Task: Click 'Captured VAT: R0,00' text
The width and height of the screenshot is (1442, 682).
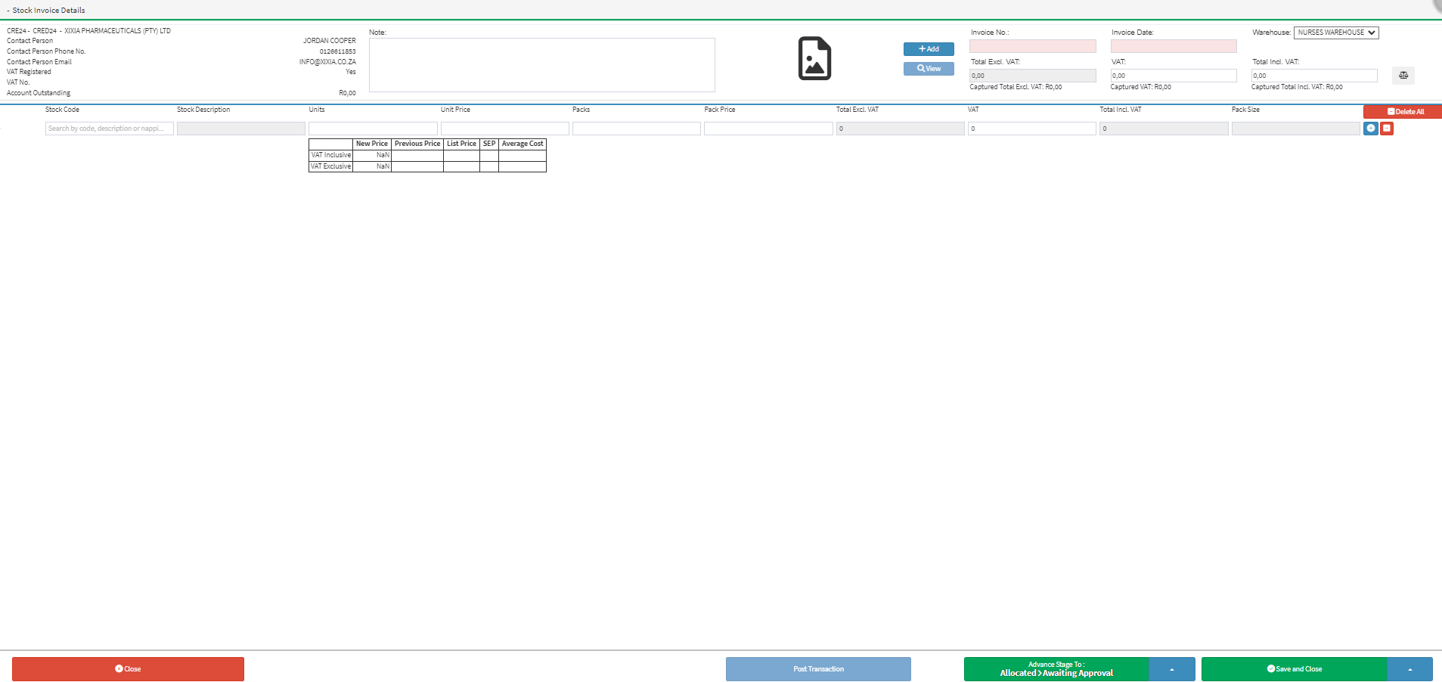Action: [x=1140, y=87]
